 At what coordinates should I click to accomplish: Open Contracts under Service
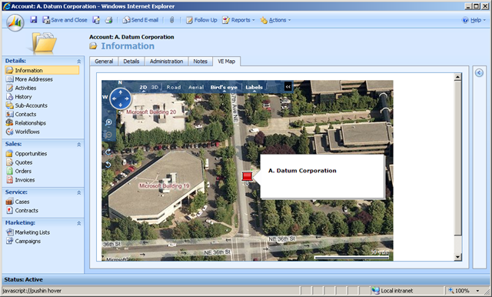[22, 210]
